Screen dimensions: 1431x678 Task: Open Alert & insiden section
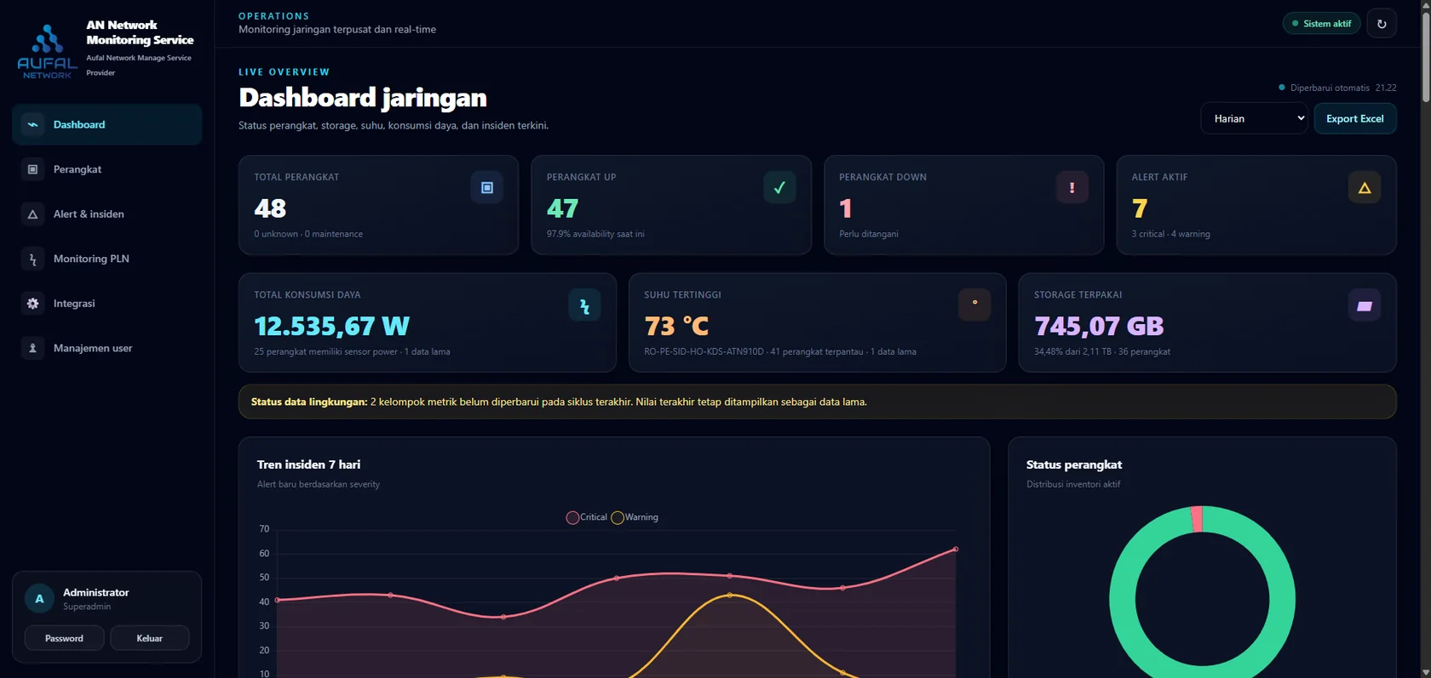pos(107,214)
